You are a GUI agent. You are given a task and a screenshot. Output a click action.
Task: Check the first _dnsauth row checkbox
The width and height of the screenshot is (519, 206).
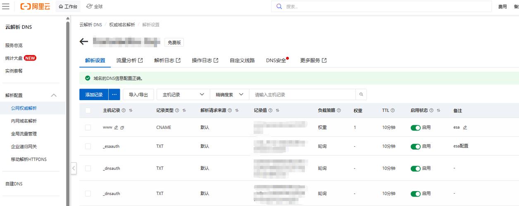coord(88,168)
